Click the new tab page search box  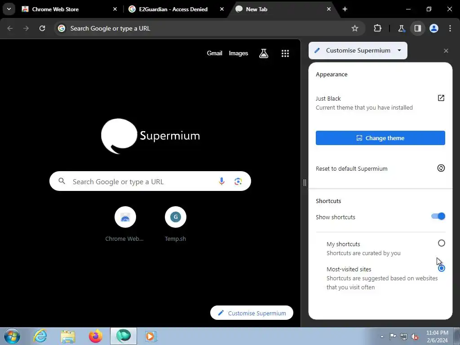(150, 181)
